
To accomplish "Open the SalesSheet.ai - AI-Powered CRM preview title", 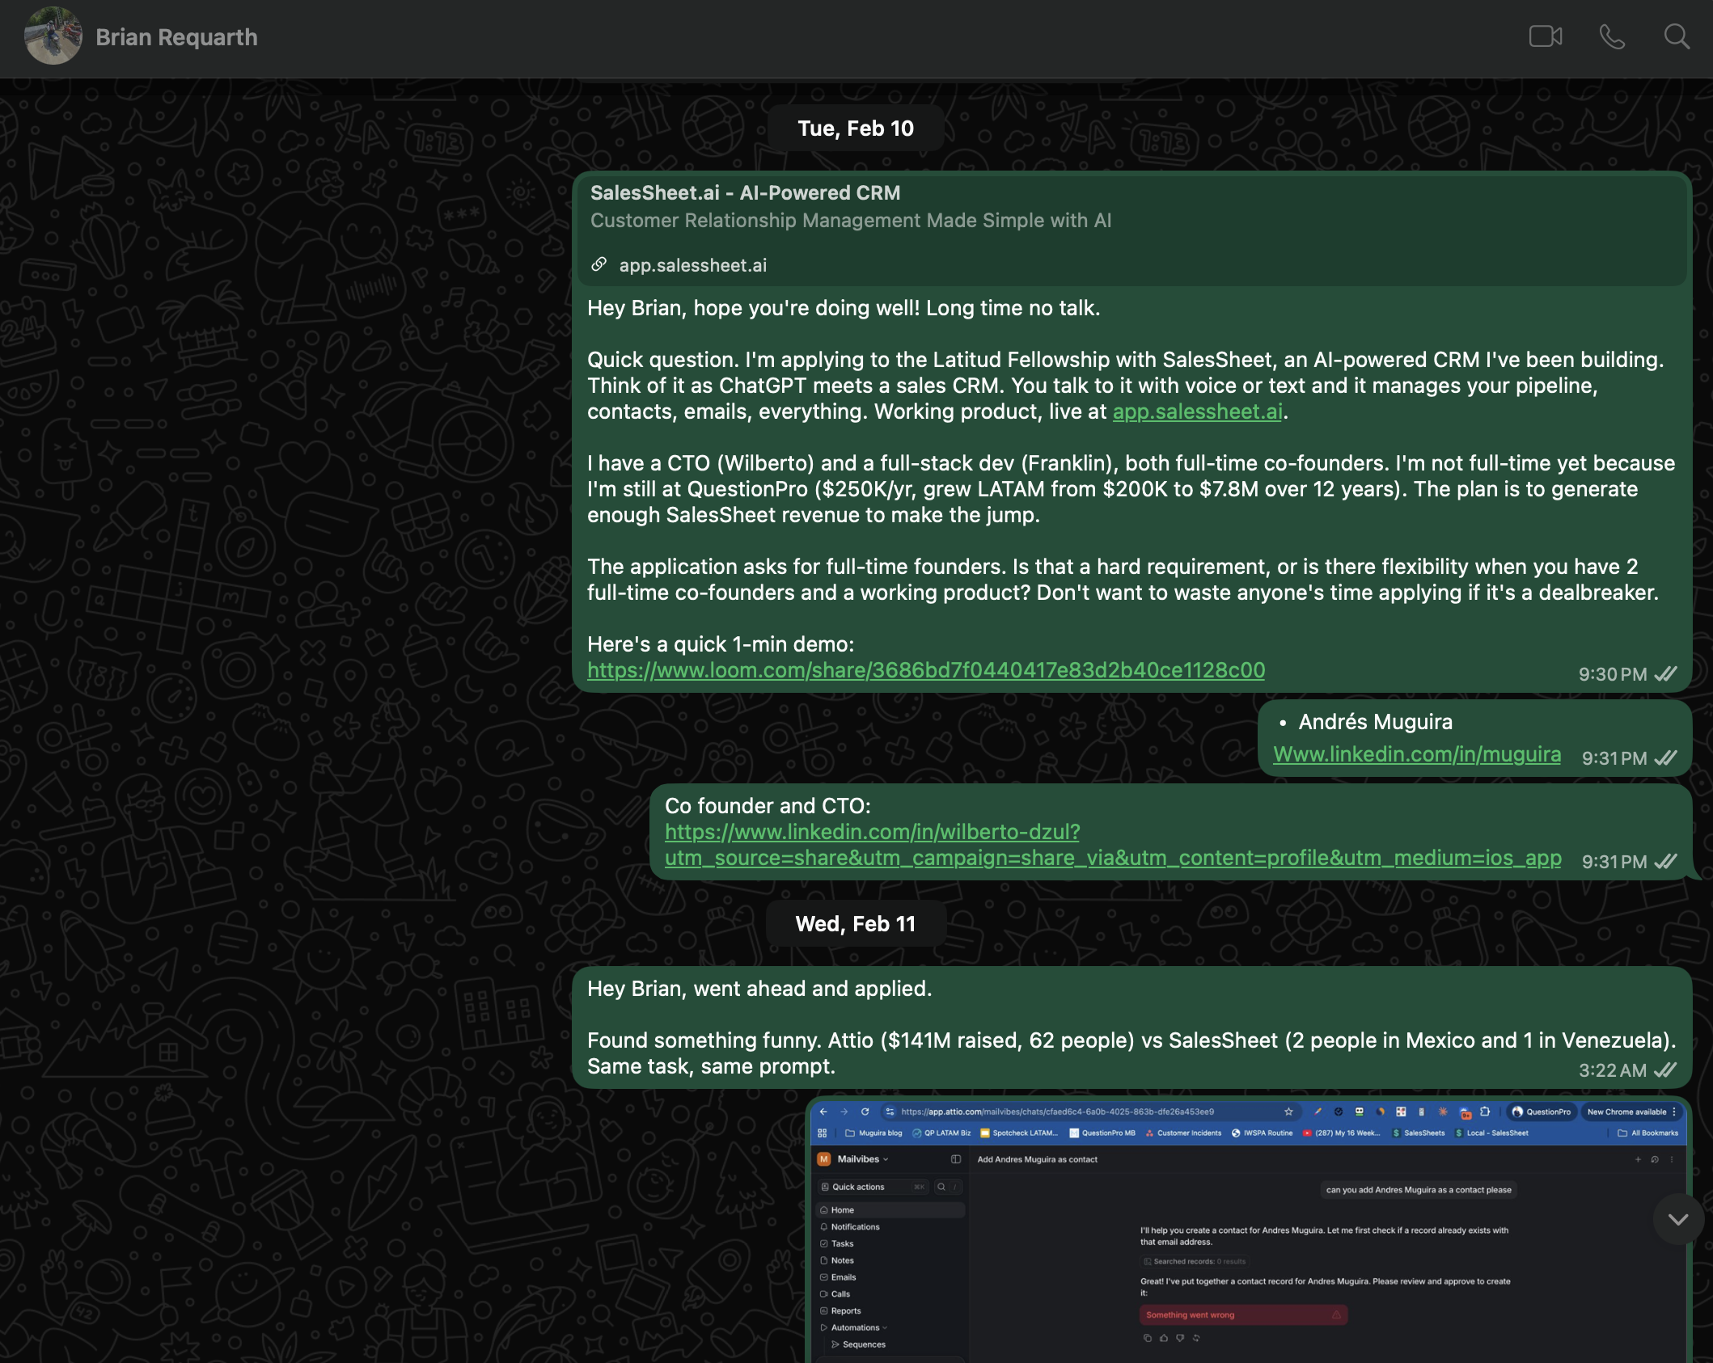I will [745, 192].
